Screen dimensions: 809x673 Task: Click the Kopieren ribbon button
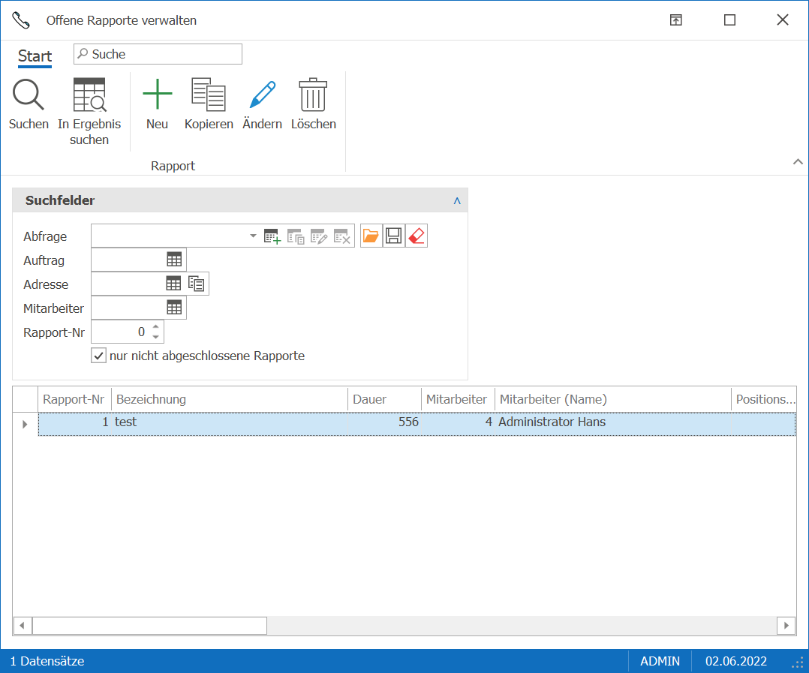[209, 104]
